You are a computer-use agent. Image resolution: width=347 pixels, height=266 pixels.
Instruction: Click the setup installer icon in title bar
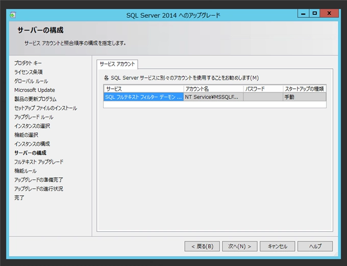13,15
